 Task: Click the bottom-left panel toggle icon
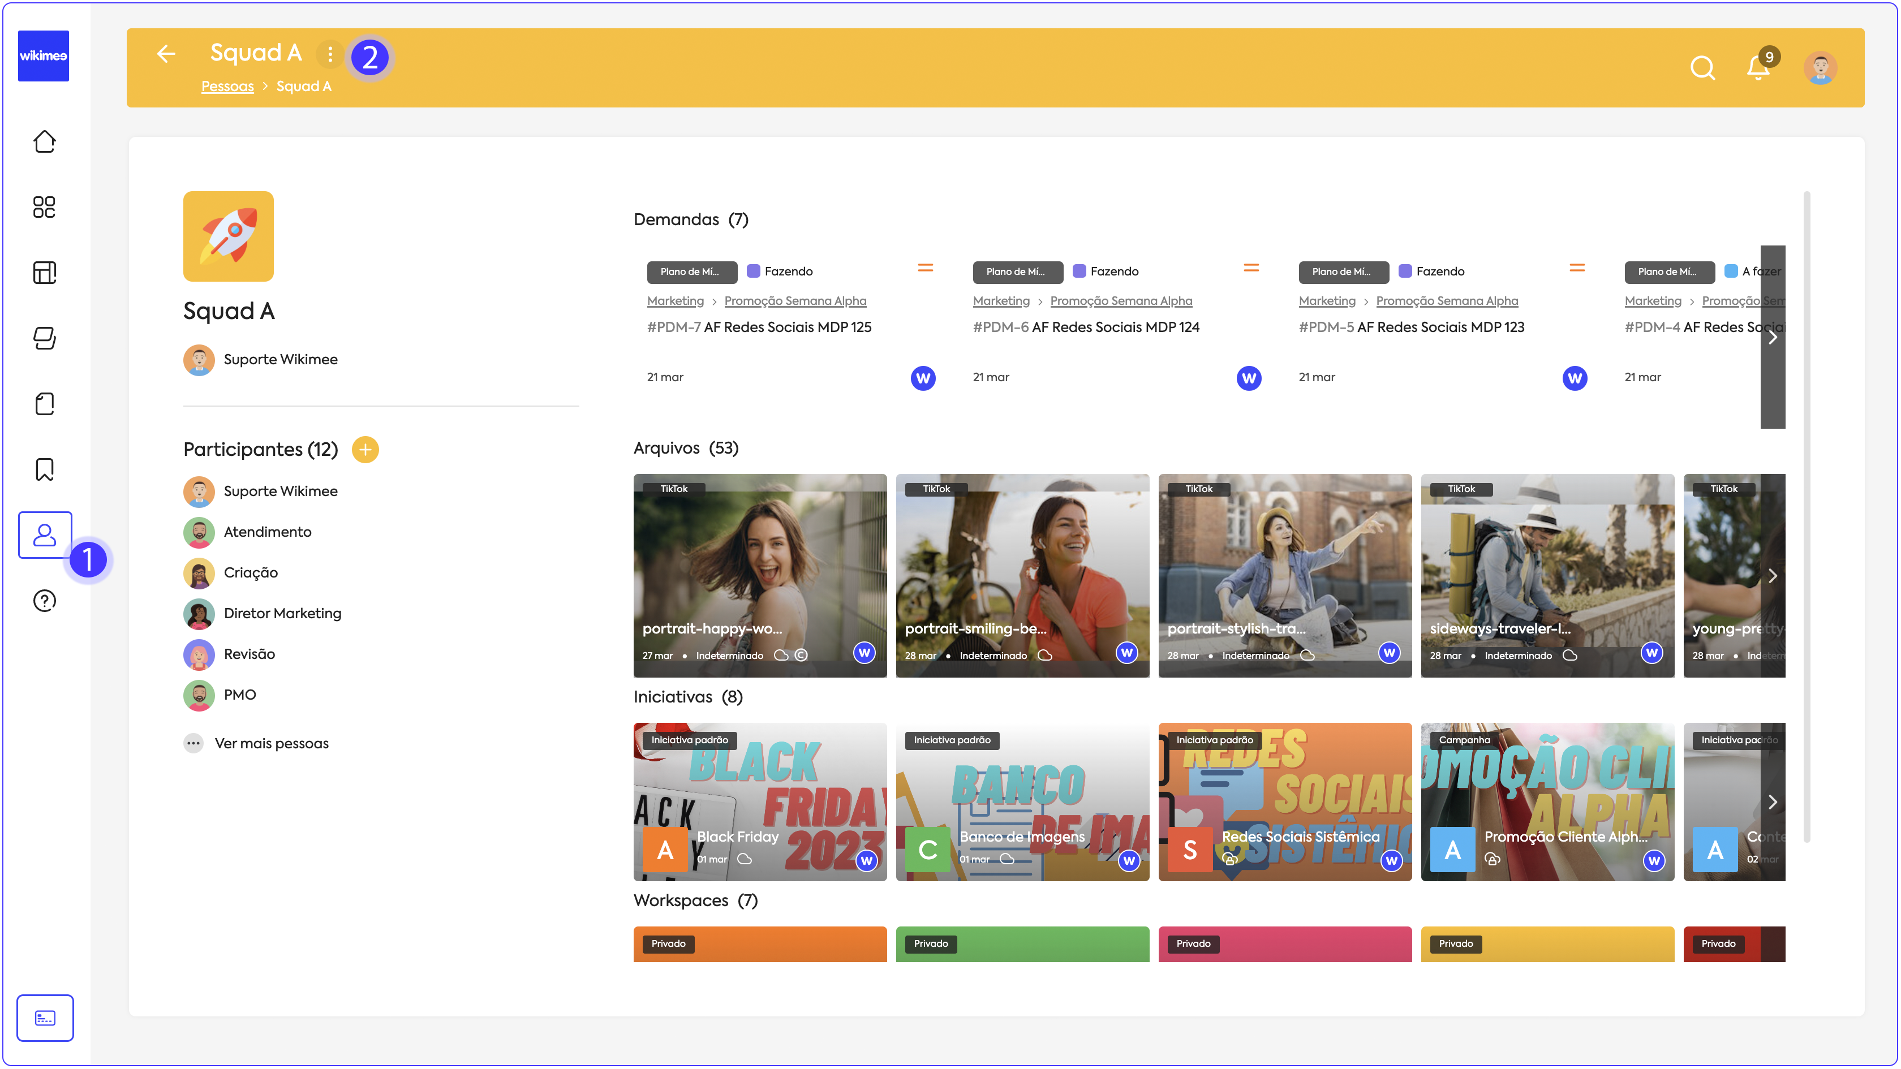pyautogui.click(x=44, y=1018)
